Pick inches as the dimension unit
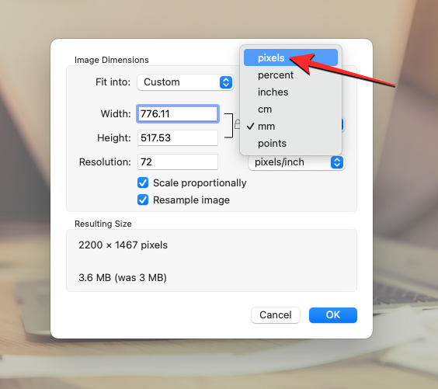438x389 pixels. point(290,92)
